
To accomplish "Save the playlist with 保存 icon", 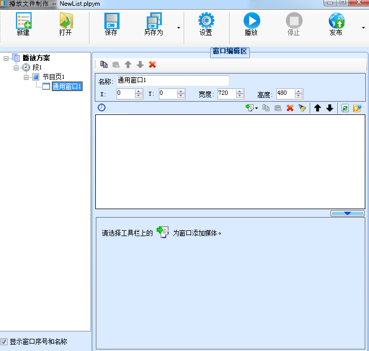I will point(111,24).
